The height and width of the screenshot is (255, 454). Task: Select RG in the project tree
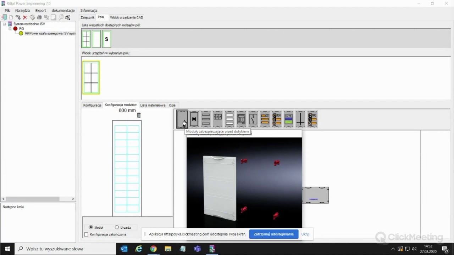pos(22,29)
